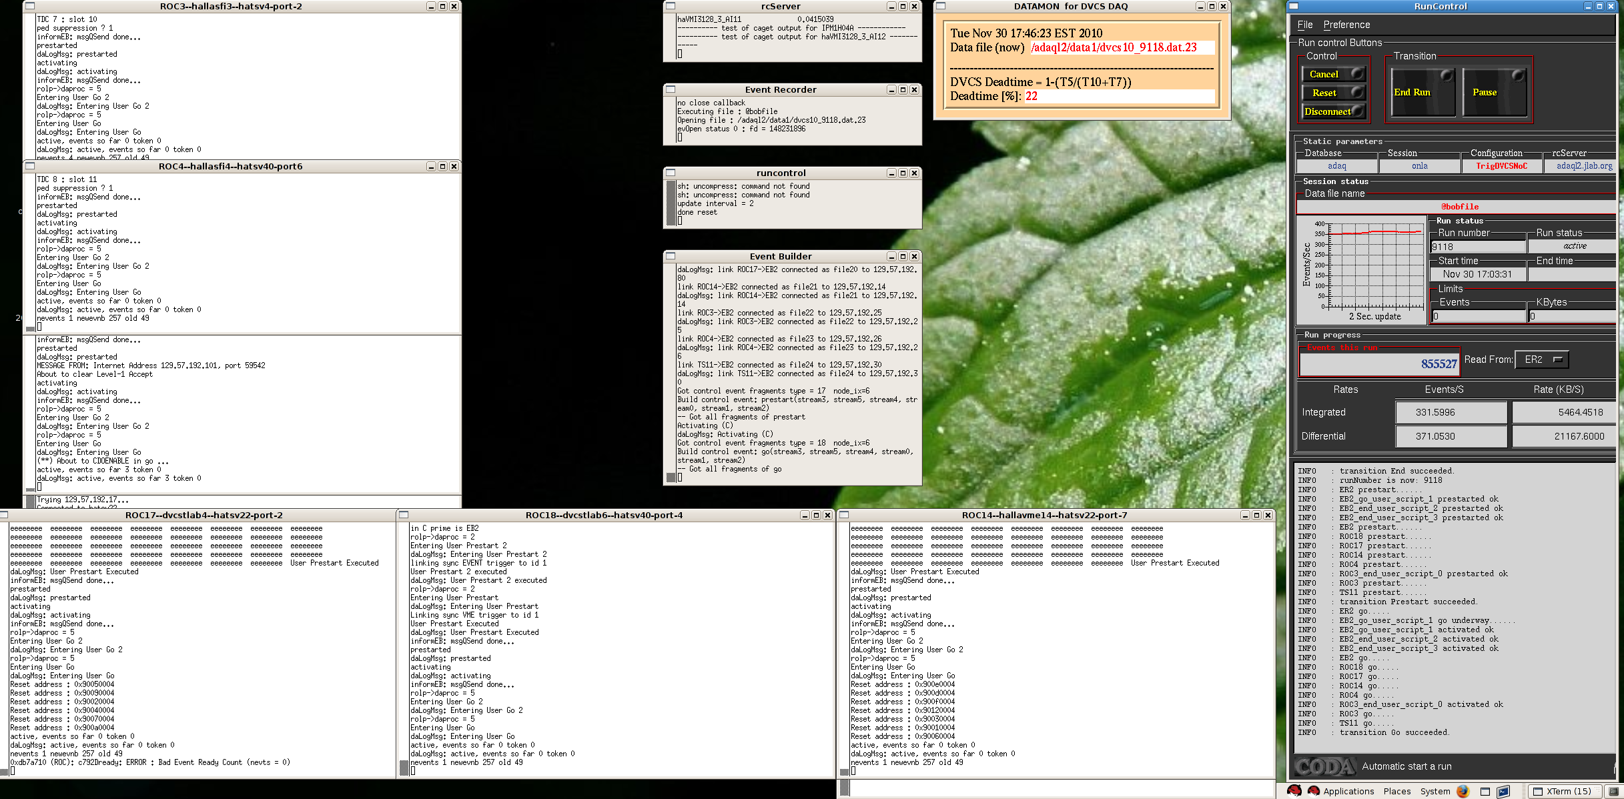Click log line 'transition Prestart succeeded.'
This screenshot has width=1624, height=799.
coord(1408,602)
